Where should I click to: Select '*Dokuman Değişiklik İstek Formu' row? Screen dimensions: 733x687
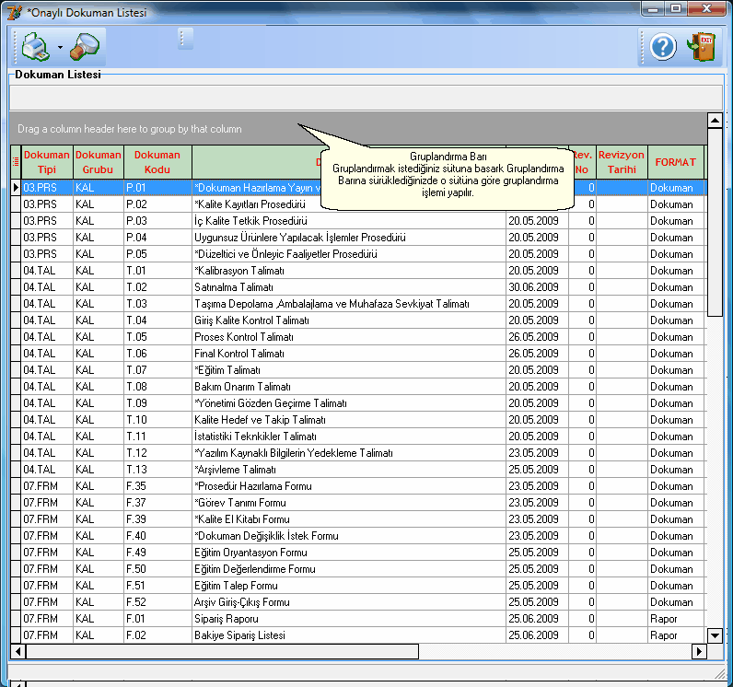(x=358, y=536)
